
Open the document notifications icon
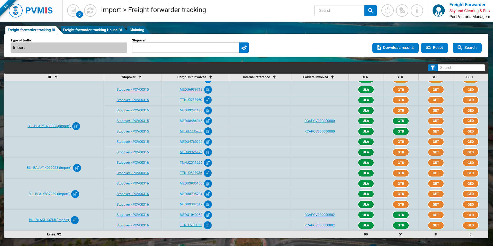pyautogui.click(x=74, y=11)
